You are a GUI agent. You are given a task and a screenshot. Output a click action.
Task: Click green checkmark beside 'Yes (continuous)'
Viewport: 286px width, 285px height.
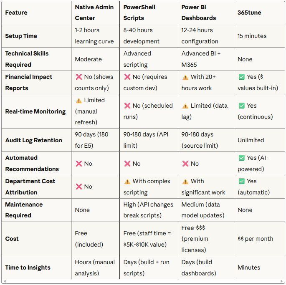tap(241, 106)
